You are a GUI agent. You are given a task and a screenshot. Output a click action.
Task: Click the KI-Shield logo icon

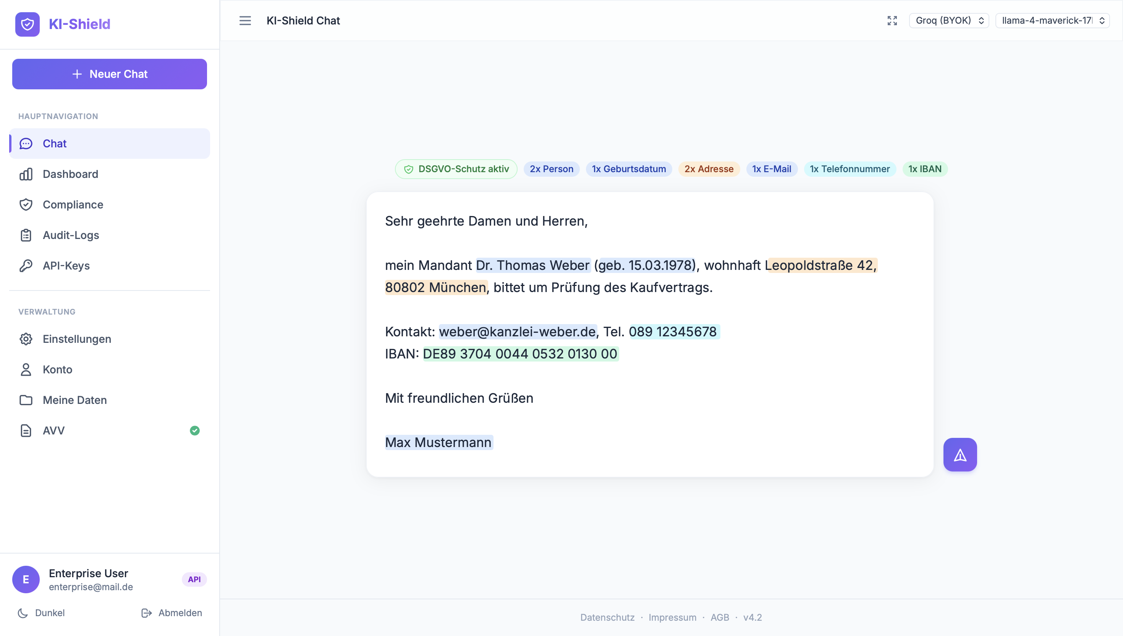[27, 24]
